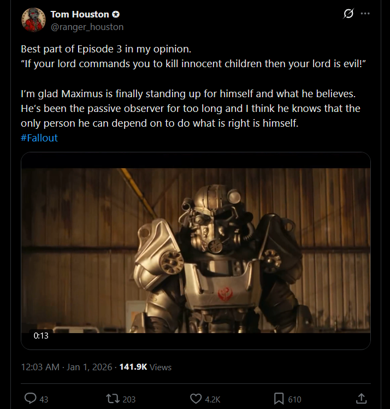
Task: Click the Grok icon on the post
Action: tap(347, 14)
